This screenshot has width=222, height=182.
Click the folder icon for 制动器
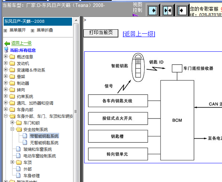pos(12,83)
